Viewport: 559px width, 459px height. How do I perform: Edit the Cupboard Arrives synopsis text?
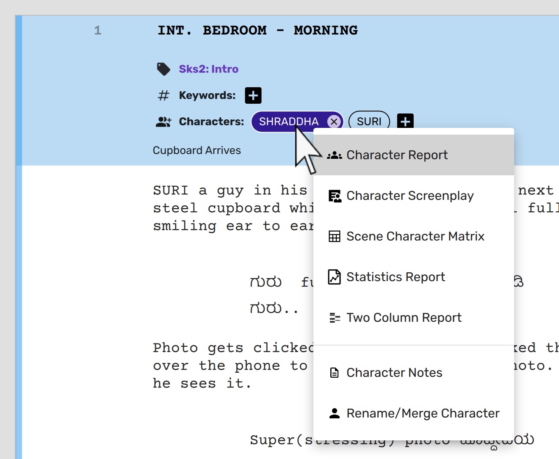pyautogui.click(x=197, y=151)
